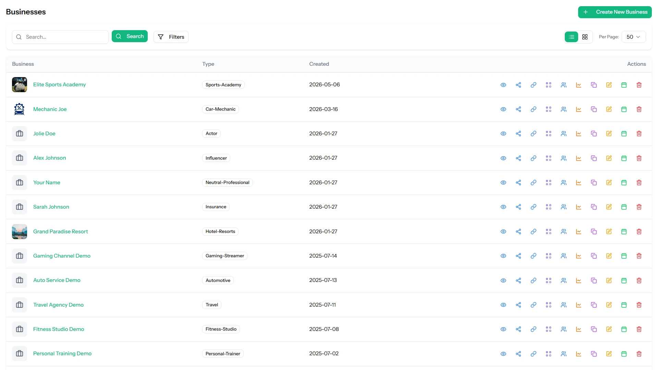Click the Neutral-Professional type tag
The image size is (658, 370).
point(227,183)
